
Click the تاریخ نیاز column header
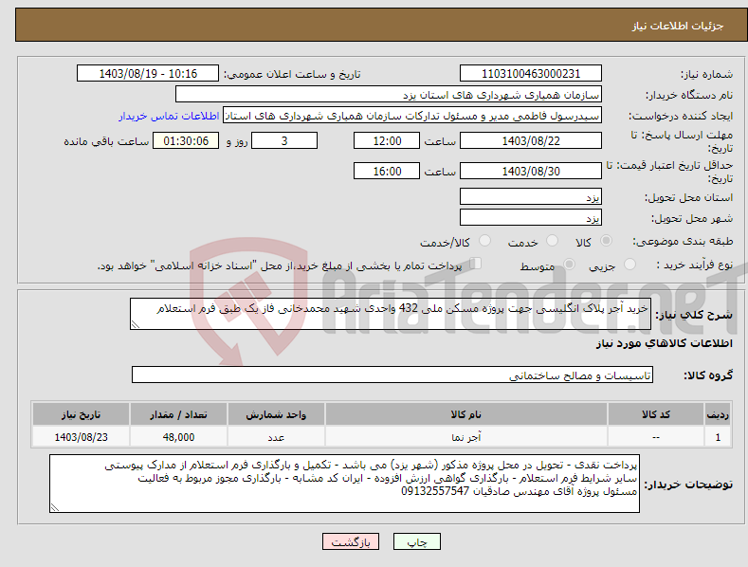coord(82,414)
